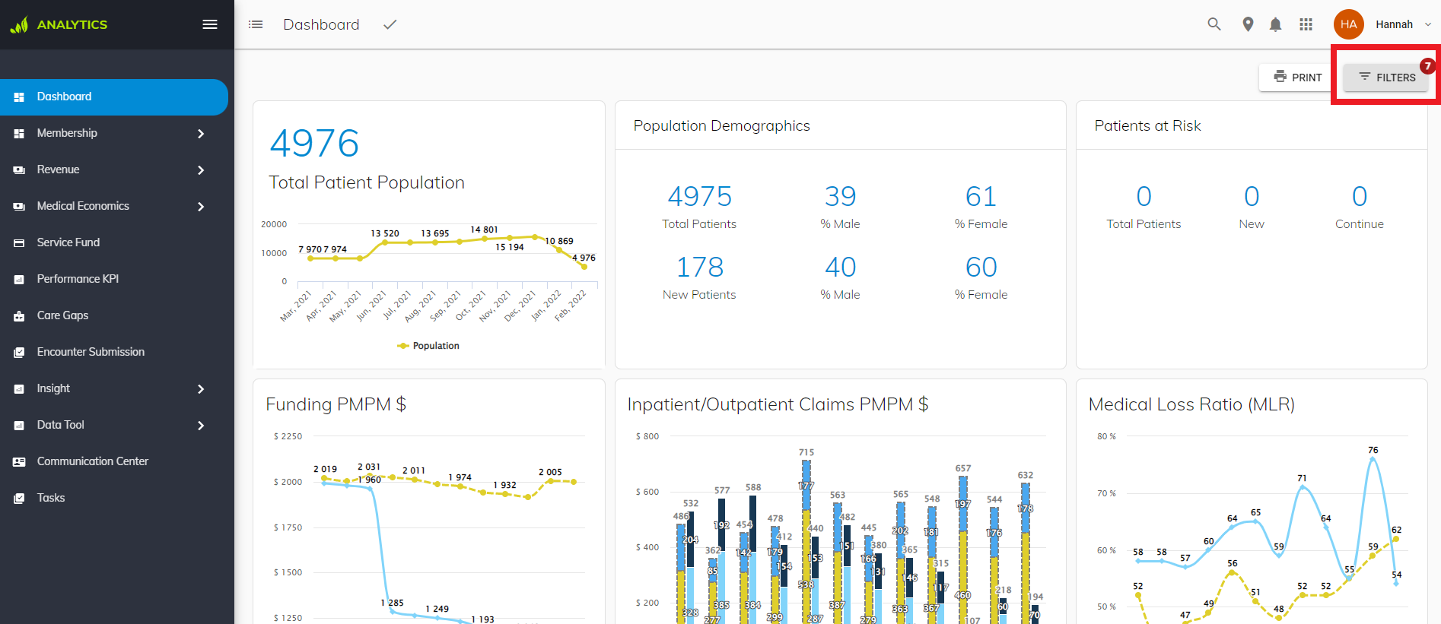Screen dimensions: 1441x624
Task: Click the Insight sidebar icon
Action: [19, 389]
